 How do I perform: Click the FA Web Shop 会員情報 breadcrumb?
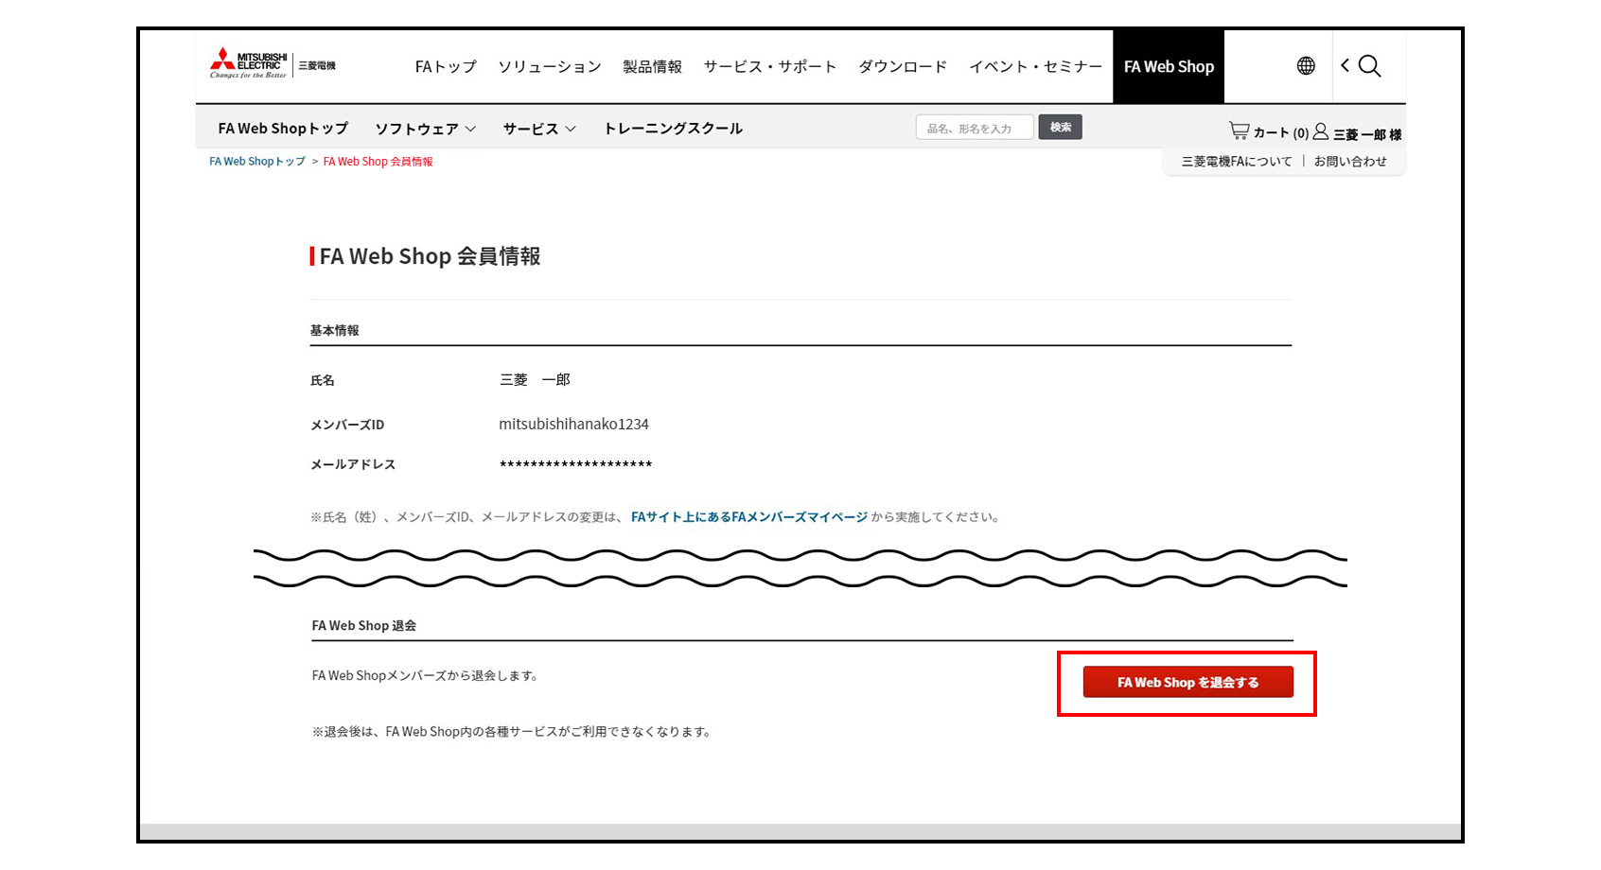point(378,162)
